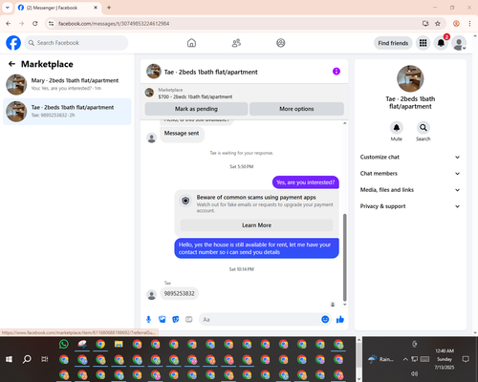The width and height of the screenshot is (478, 382).
Task: Click Mark as pending button
Action: coord(196,109)
